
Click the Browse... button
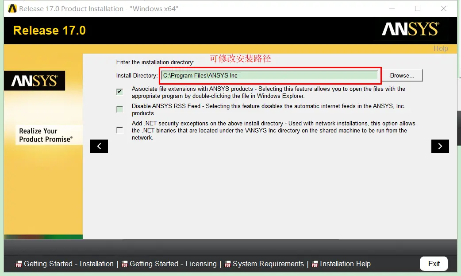(402, 75)
